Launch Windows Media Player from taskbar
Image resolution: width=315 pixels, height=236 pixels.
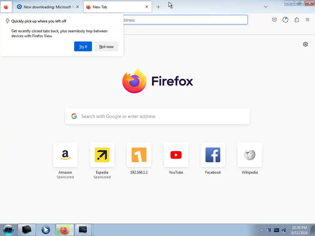coord(46,230)
